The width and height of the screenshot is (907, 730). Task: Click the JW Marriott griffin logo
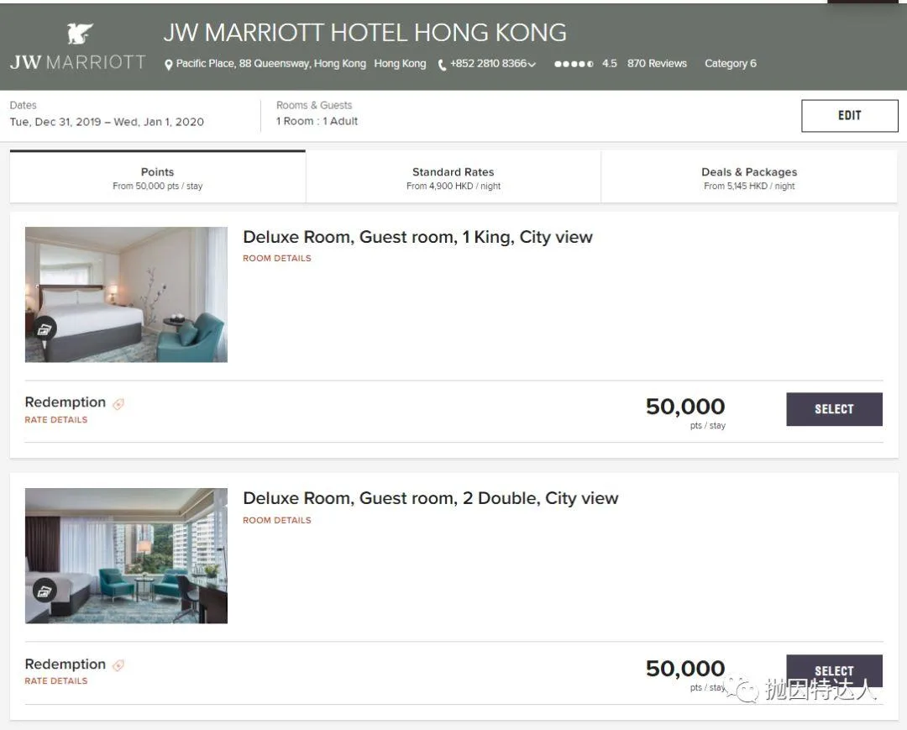click(79, 34)
